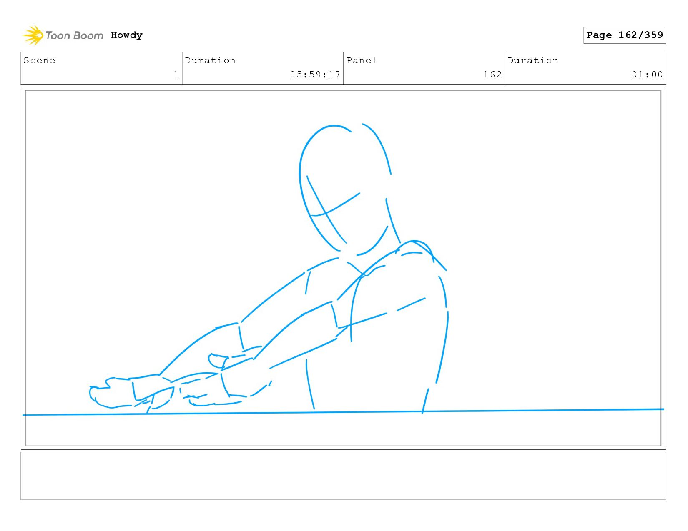Click the Toon Boom logo icon

point(33,35)
